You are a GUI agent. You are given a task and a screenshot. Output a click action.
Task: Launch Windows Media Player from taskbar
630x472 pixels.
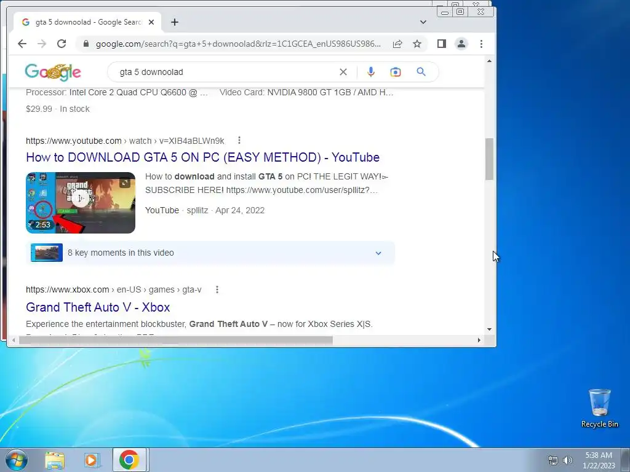[x=92, y=460]
